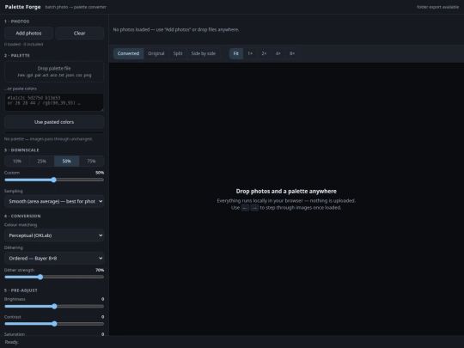Select the Split view mode
Viewport: 464px width, 348px height.
click(178, 53)
